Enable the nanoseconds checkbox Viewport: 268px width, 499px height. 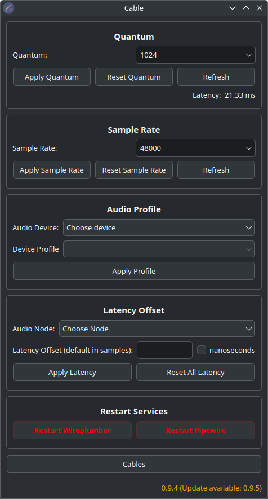[x=202, y=350]
